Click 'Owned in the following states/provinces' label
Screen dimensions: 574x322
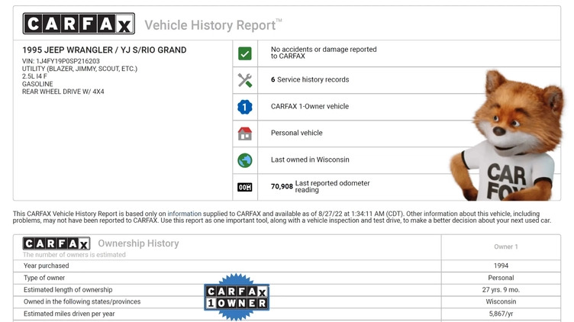coord(82,302)
